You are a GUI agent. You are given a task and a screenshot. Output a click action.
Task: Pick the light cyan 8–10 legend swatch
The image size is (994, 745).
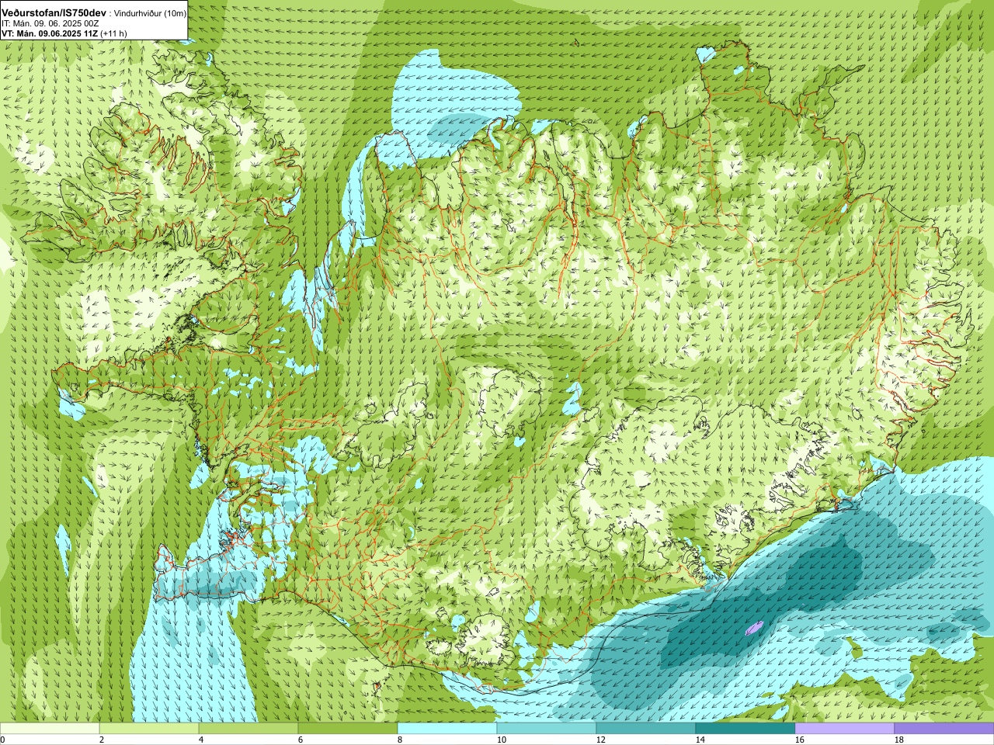[x=447, y=729]
